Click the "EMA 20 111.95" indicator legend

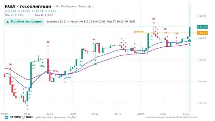14,15
